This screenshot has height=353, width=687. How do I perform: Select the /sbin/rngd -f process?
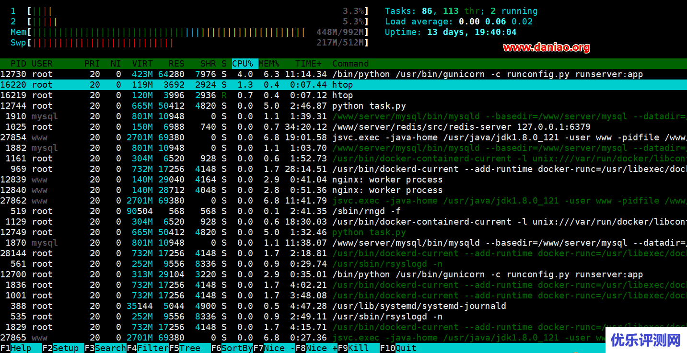(x=343, y=211)
